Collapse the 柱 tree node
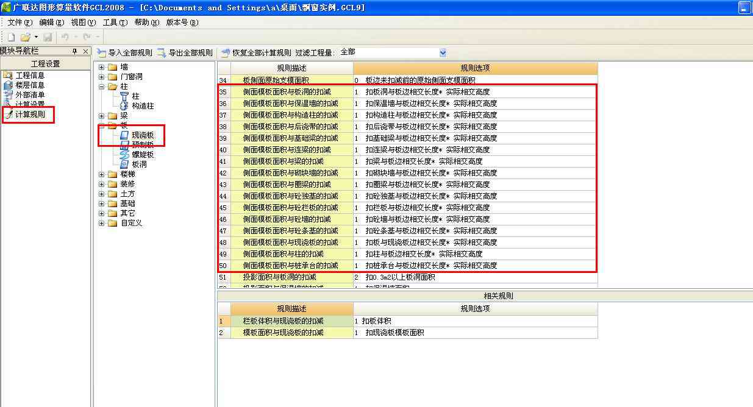753x407 pixels. click(x=101, y=87)
